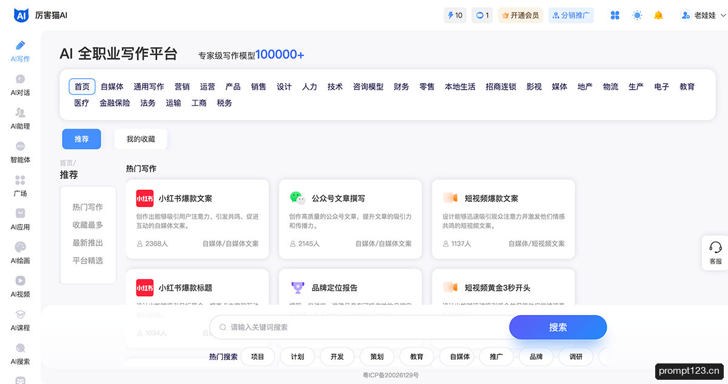Open AI对话 in the left sidebar
This screenshot has height=384, width=728.
click(20, 85)
